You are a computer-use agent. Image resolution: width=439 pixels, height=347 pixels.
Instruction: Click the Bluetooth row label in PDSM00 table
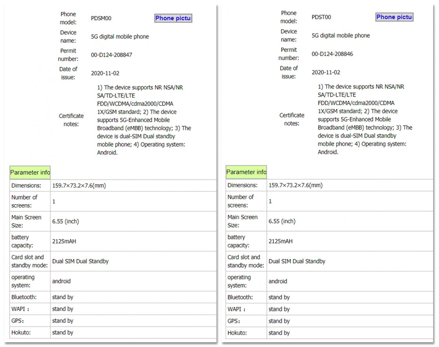coord(24,297)
